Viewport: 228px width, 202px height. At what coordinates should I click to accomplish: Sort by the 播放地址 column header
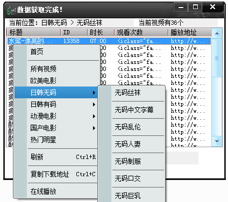[189, 32]
